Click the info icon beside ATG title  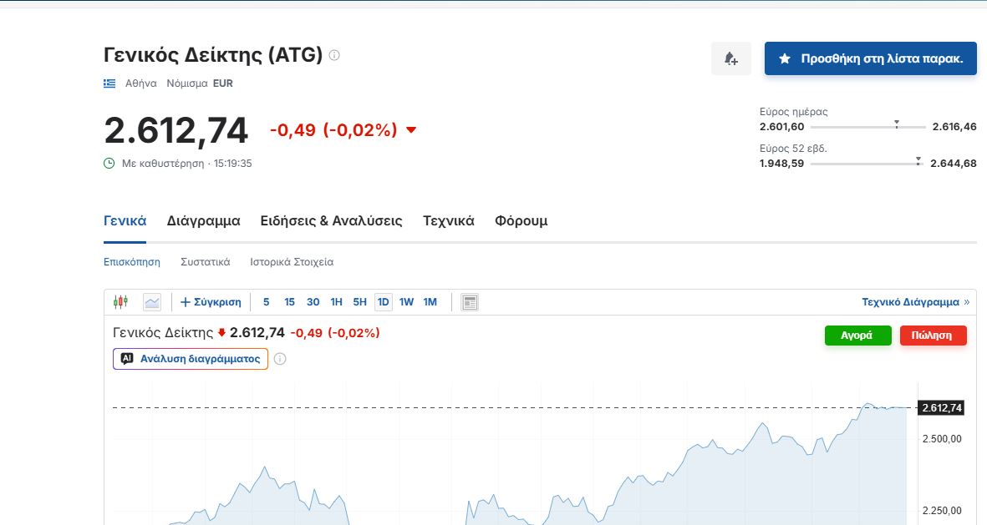click(334, 55)
